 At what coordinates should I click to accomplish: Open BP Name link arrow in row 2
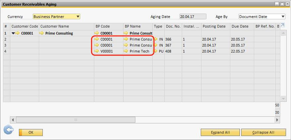(126, 39)
